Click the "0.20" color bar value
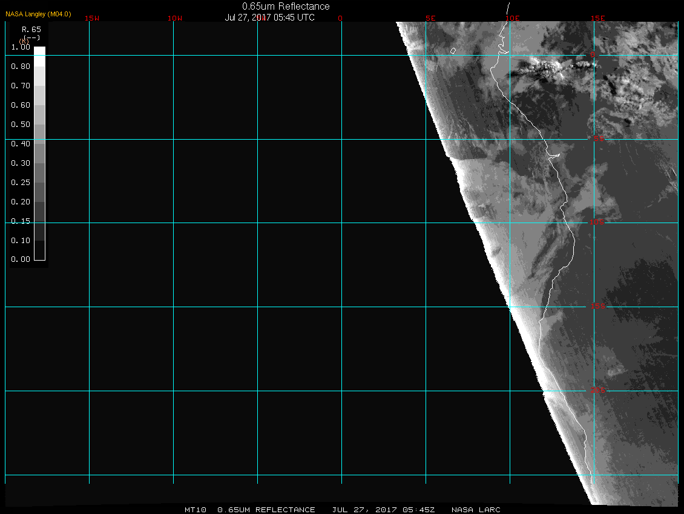This screenshot has height=514, width=684. 21,201
